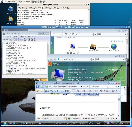The height and width of the screenshot is (127, 132).
Task: Expand the DVD/CD-ROM ドライブ node
Action: (x=7, y=46)
